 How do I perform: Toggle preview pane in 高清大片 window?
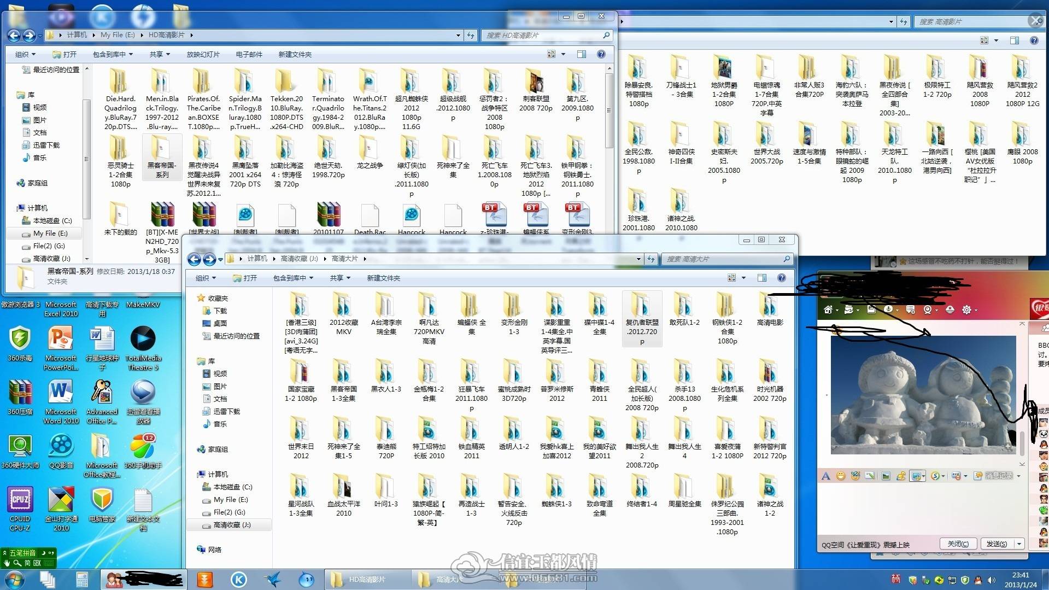coord(762,278)
